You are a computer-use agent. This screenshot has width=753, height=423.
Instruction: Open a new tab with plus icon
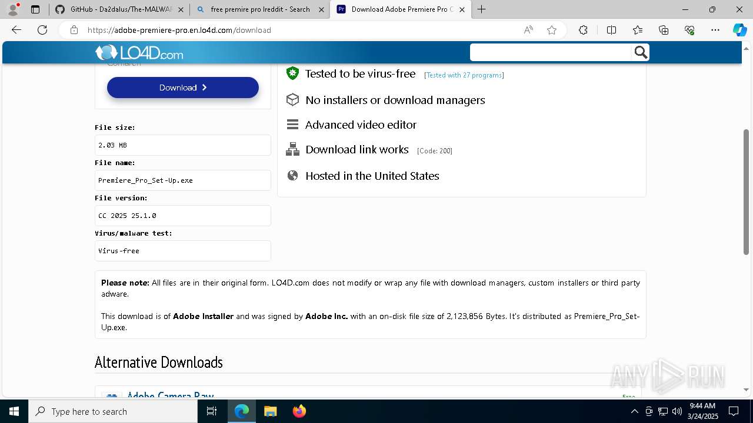point(481,9)
